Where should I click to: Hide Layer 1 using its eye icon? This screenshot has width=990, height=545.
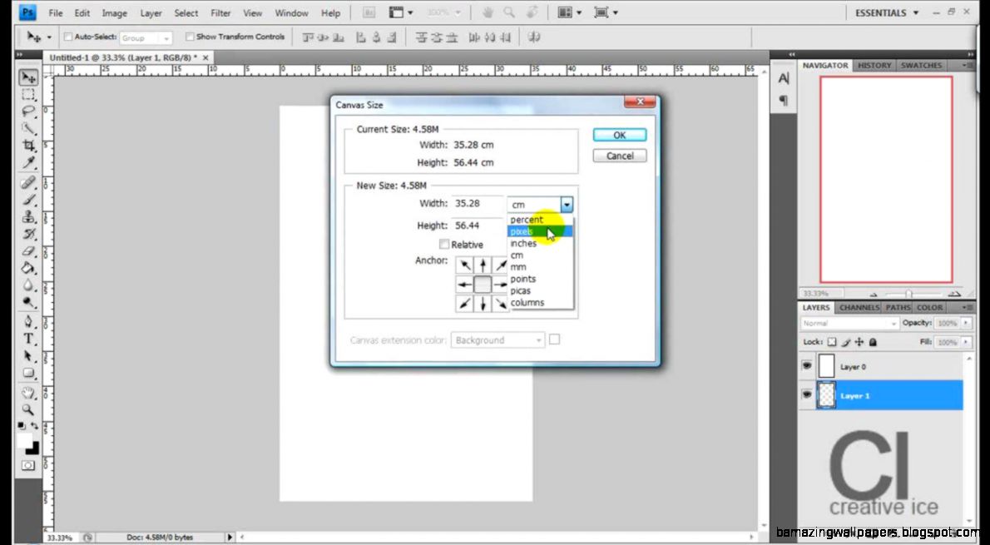pyautogui.click(x=807, y=394)
